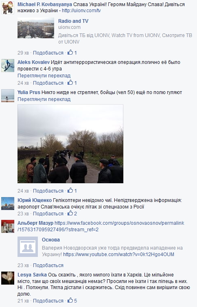
Task: Open the Radio and TV preview thumbnail
Action: tap(36, 28)
